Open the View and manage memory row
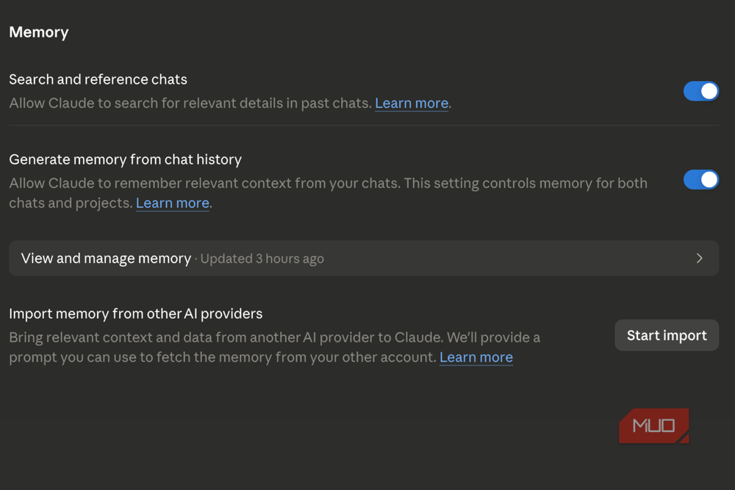Image resolution: width=735 pixels, height=490 pixels. click(x=364, y=258)
